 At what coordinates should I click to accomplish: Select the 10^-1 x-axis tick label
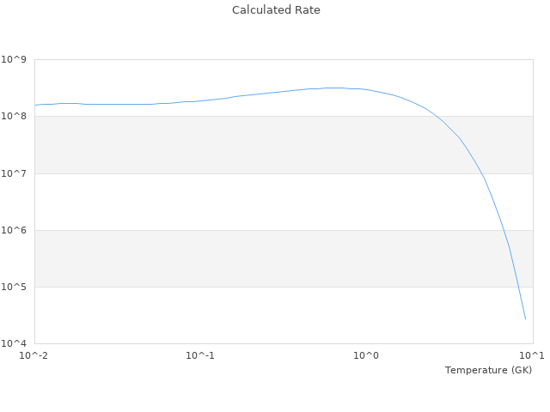(x=199, y=355)
